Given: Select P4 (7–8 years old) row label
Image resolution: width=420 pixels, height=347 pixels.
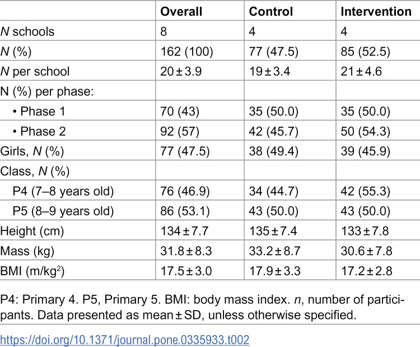Looking at the screenshot, I should pos(63,191).
